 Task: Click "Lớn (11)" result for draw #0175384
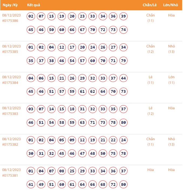pos(171,80)
